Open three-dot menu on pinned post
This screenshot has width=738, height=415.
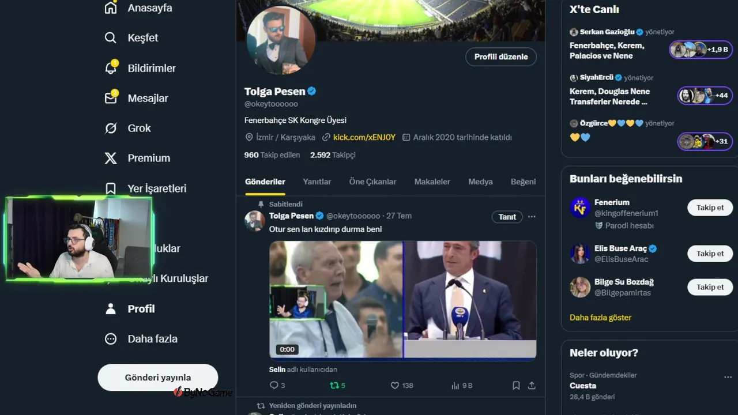pyautogui.click(x=532, y=217)
